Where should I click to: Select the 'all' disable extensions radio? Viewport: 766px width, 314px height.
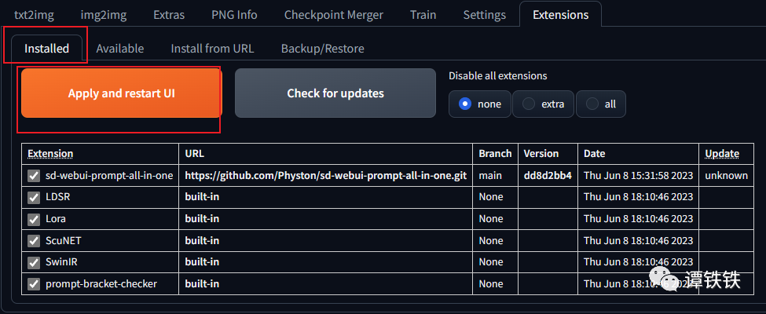tap(601, 104)
